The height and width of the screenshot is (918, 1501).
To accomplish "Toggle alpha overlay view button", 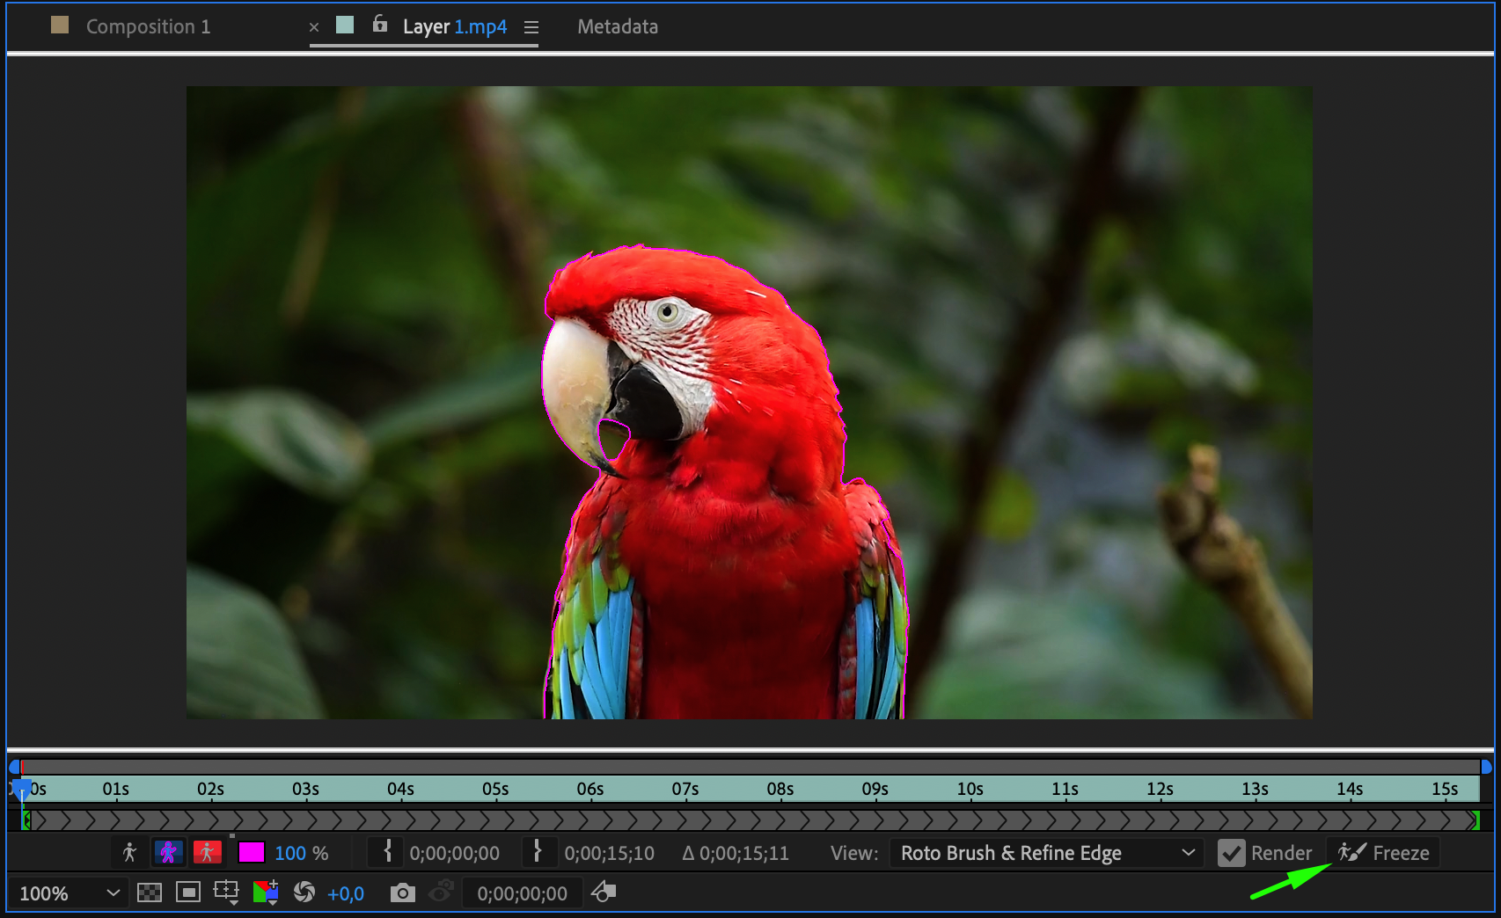I will pyautogui.click(x=208, y=852).
